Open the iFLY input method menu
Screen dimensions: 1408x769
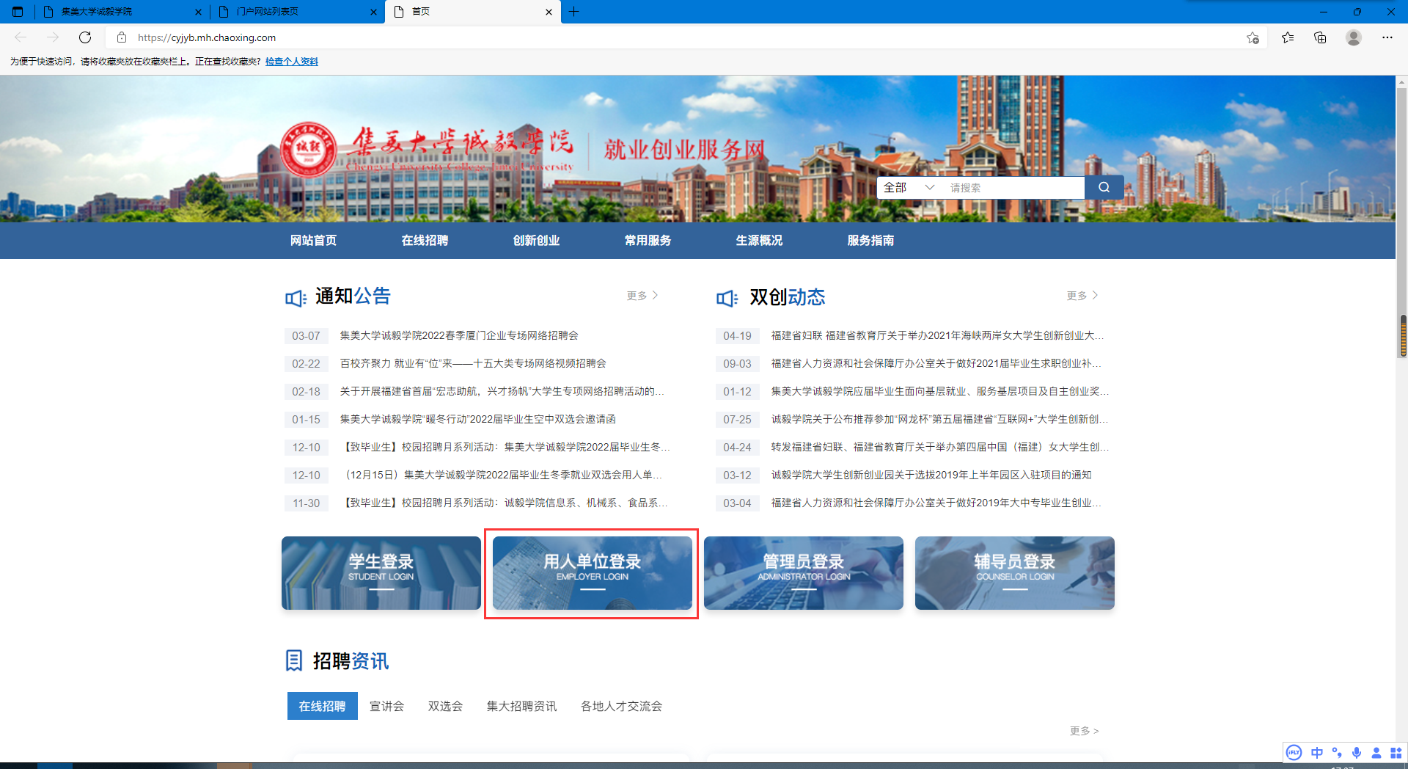coord(1294,752)
